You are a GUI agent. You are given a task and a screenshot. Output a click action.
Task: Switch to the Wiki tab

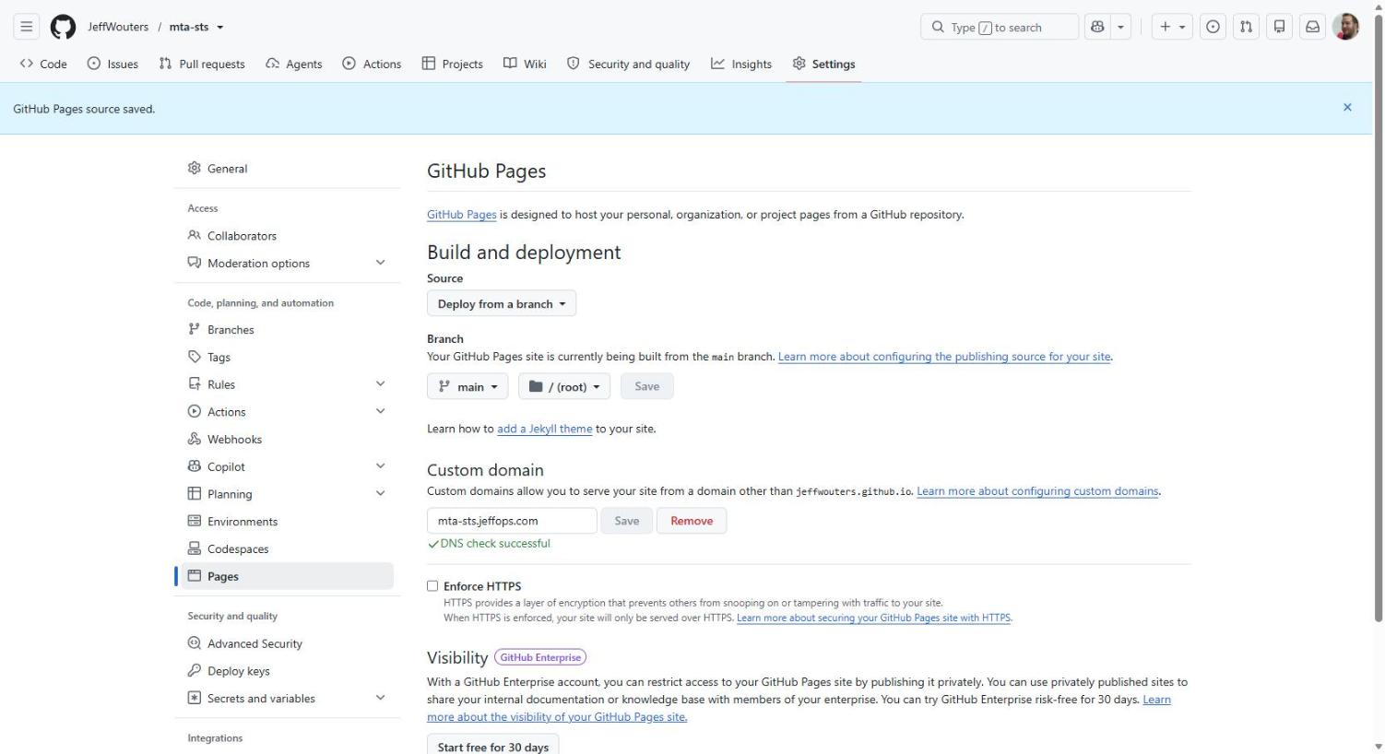[525, 64]
